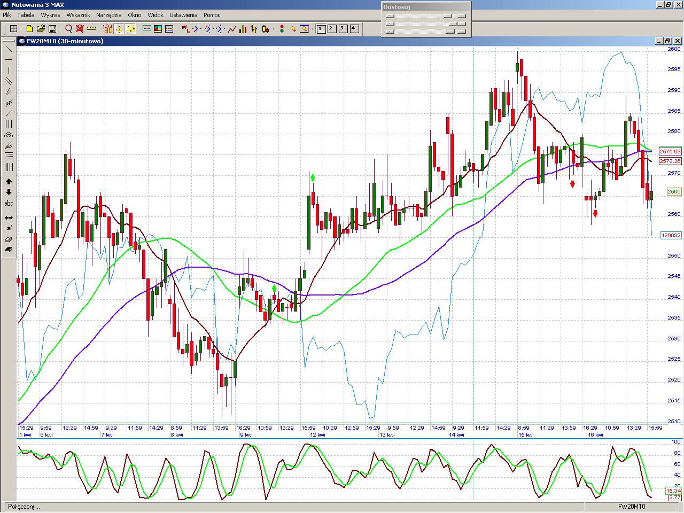The image size is (684, 513).
Task: Select the eraser tool in left toolbar
Action: point(9,239)
